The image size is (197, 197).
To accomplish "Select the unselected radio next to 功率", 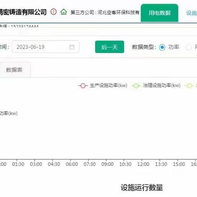I will [188, 47].
